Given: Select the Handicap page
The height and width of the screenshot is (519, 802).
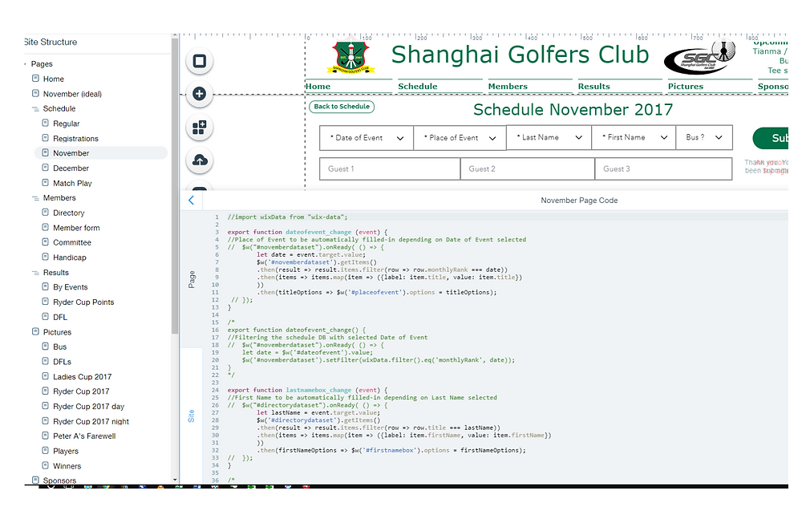Looking at the screenshot, I should [70, 257].
